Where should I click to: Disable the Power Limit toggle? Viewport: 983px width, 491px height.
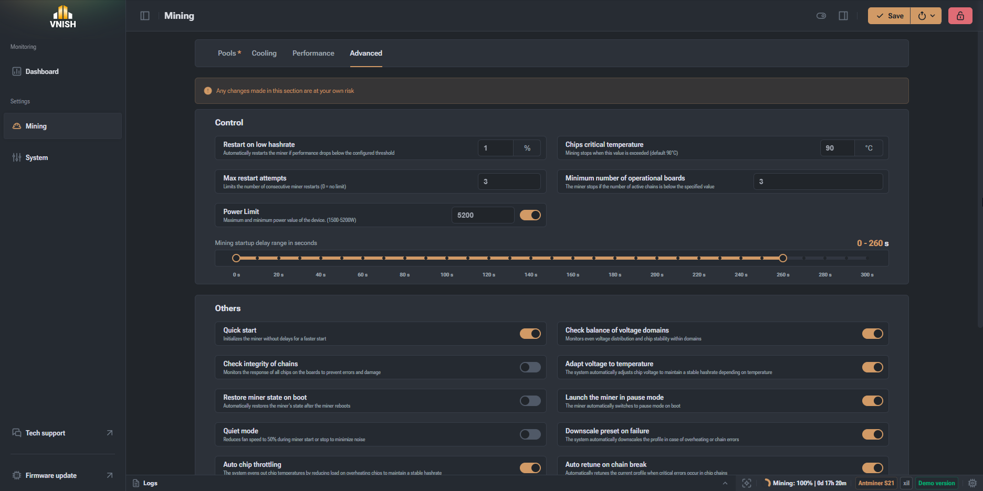pyautogui.click(x=530, y=215)
